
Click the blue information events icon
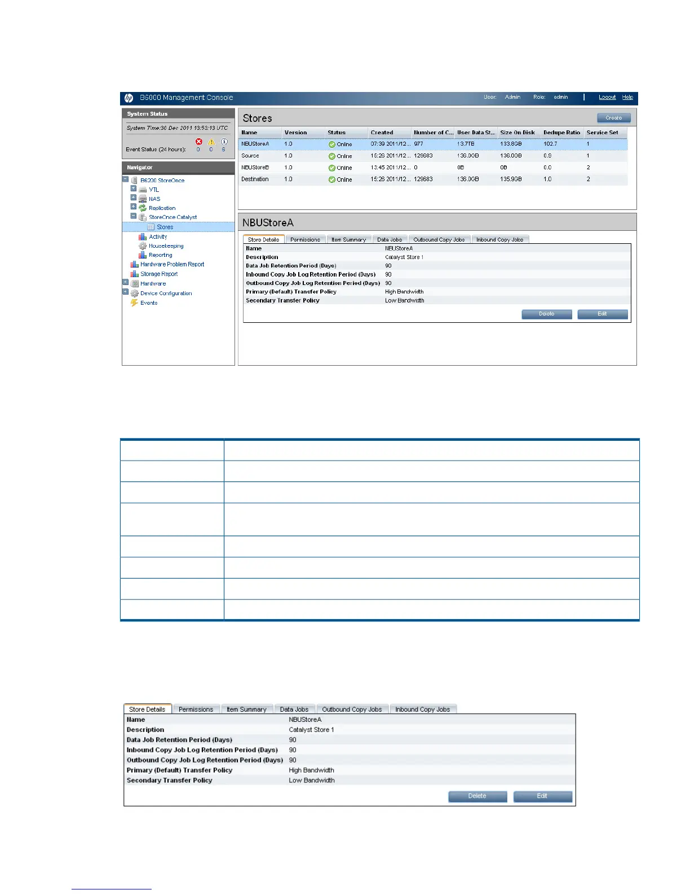pos(224,142)
